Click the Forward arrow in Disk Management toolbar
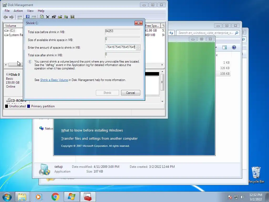Image resolution: width=269 pixels, height=202 pixels. click(x=12, y=17)
